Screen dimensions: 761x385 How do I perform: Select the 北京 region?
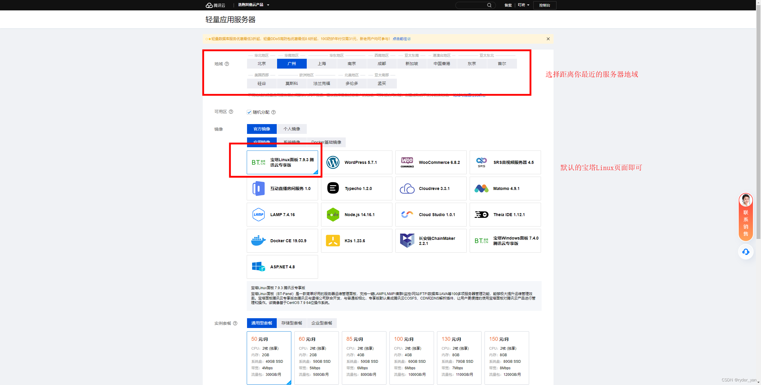pyautogui.click(x=262, y=64)
